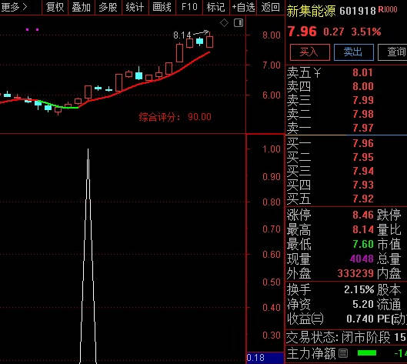This screenshot has height=364, width=407.
Task: Select 卖三 price 7.99
Action: tap(362, 100)
